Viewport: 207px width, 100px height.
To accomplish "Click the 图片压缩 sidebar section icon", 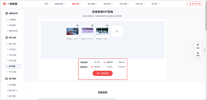I will (7, 37).
